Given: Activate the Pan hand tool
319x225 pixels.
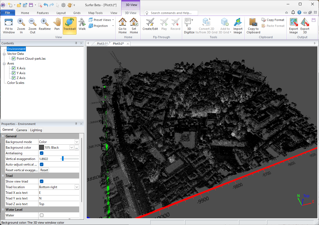Looking at the screenshot, I should pyautogui.click(x=57, y=26).
